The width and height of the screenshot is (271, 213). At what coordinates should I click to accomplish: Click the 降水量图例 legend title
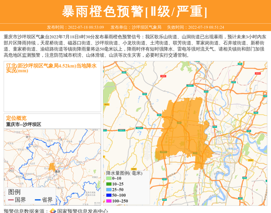click(124, 173)
